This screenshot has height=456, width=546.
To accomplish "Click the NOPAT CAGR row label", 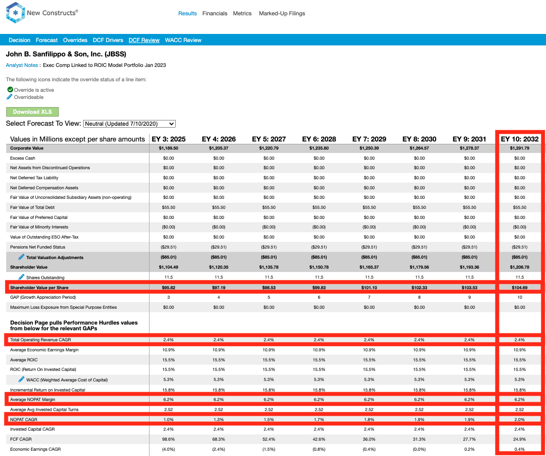I will (x=24, y=419).
